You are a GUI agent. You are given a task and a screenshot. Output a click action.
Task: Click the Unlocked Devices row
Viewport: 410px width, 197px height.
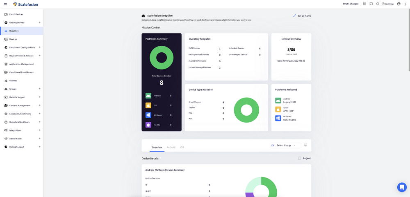pyautogui.click(x=244, y=49)
